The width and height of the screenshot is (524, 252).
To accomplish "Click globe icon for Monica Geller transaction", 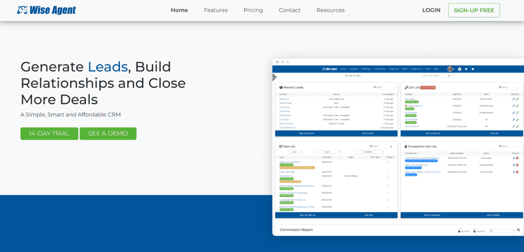I will click(x=514, y=172).
